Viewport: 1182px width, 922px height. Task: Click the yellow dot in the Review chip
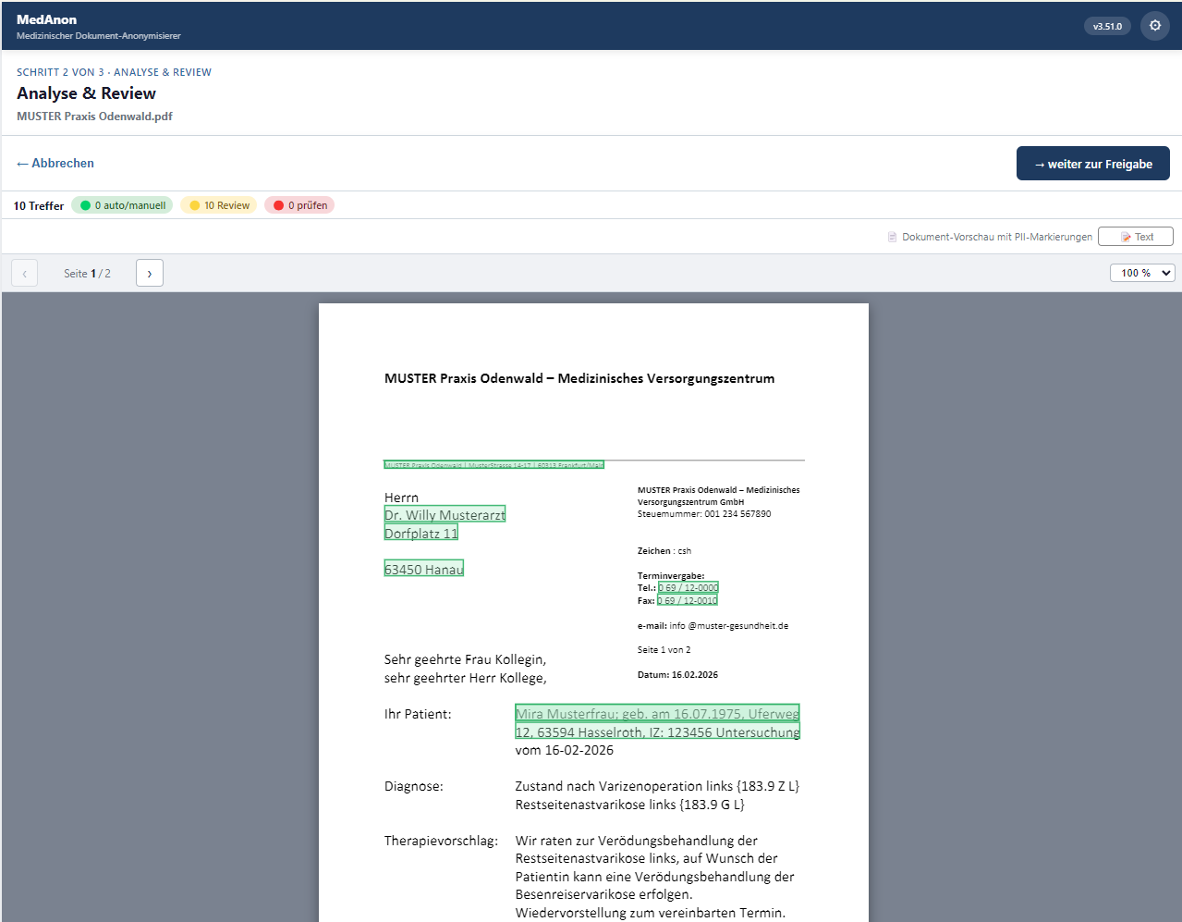point(195,205)
